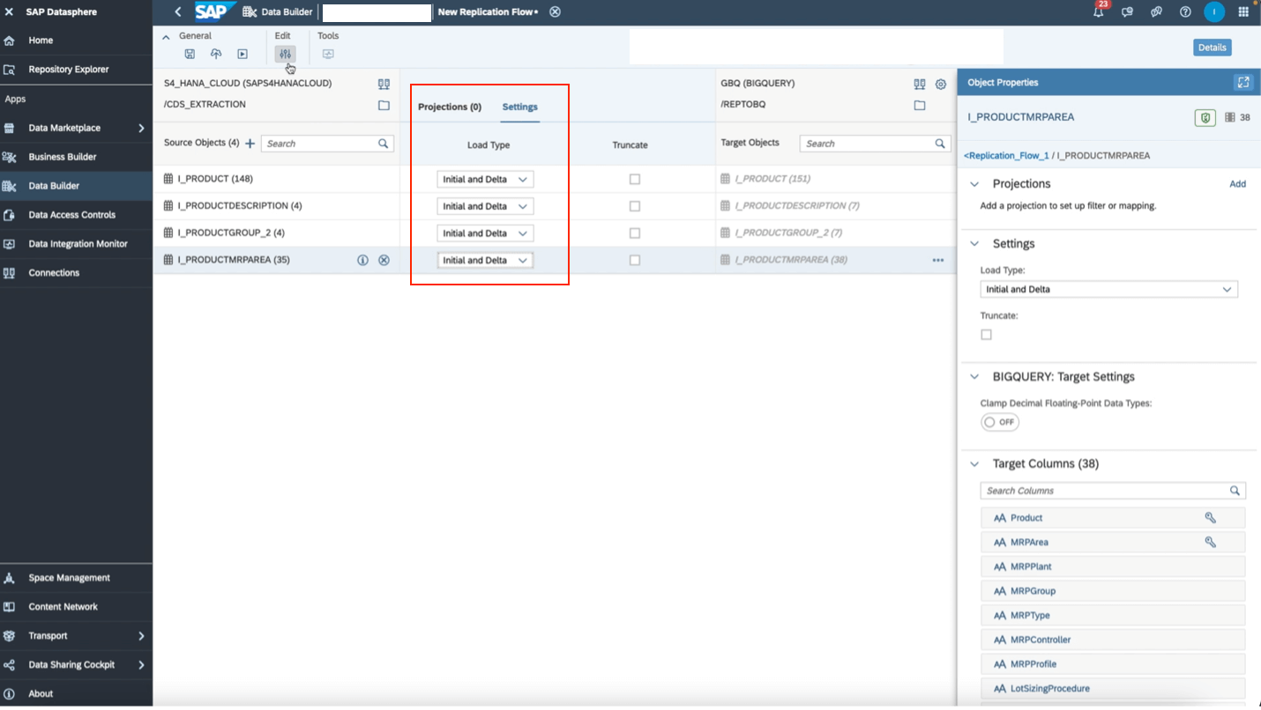Expand Object Properties panel using full-screen icon
The image size is (1261, 710).
pyautogui.click(x=1243, y=82)
